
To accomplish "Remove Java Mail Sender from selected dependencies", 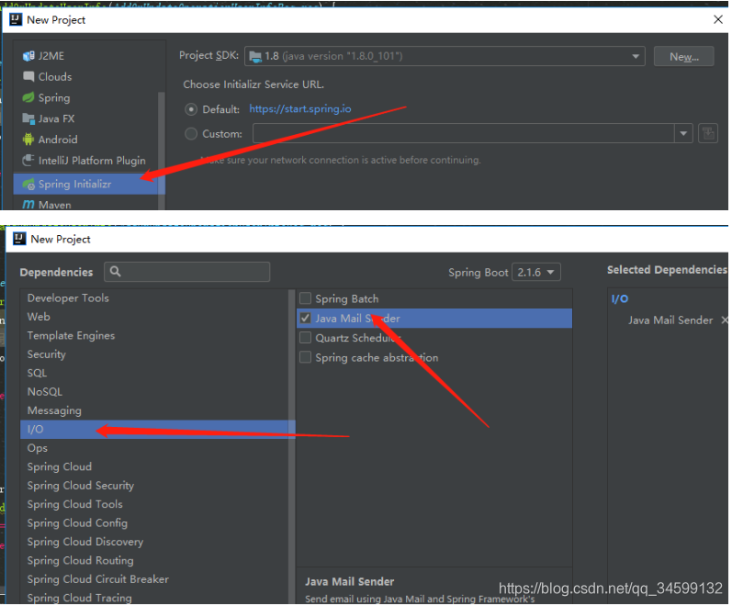I will click(x=724, y=320).
